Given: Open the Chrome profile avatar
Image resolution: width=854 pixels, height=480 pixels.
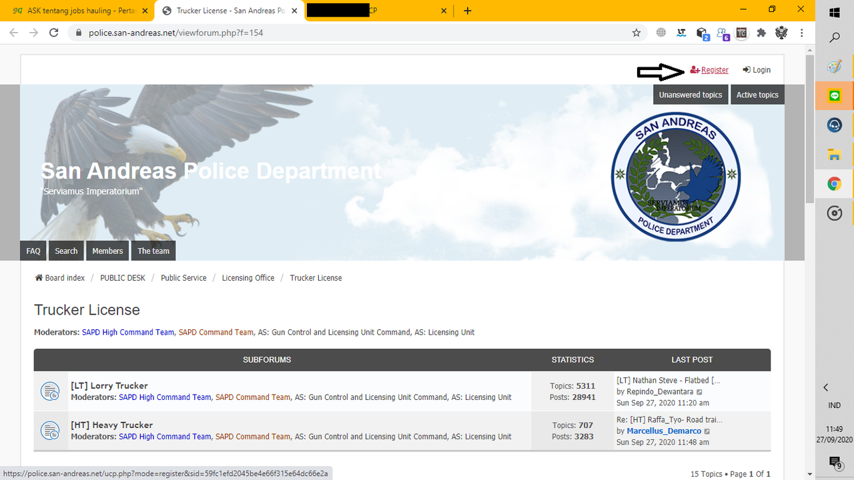Looking at the screenshot, I should (x=781, y=33).
